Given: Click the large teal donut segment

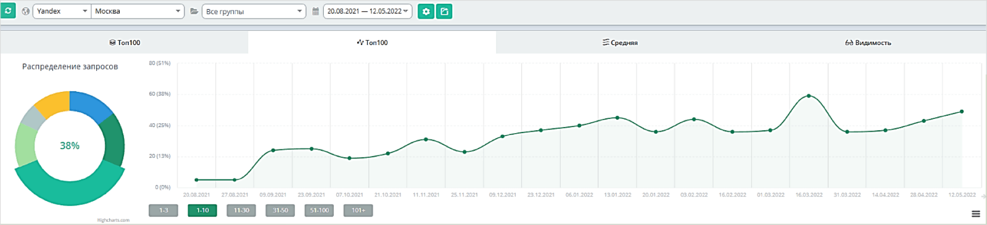Looking at the screenshot, I should coord(70,189).
